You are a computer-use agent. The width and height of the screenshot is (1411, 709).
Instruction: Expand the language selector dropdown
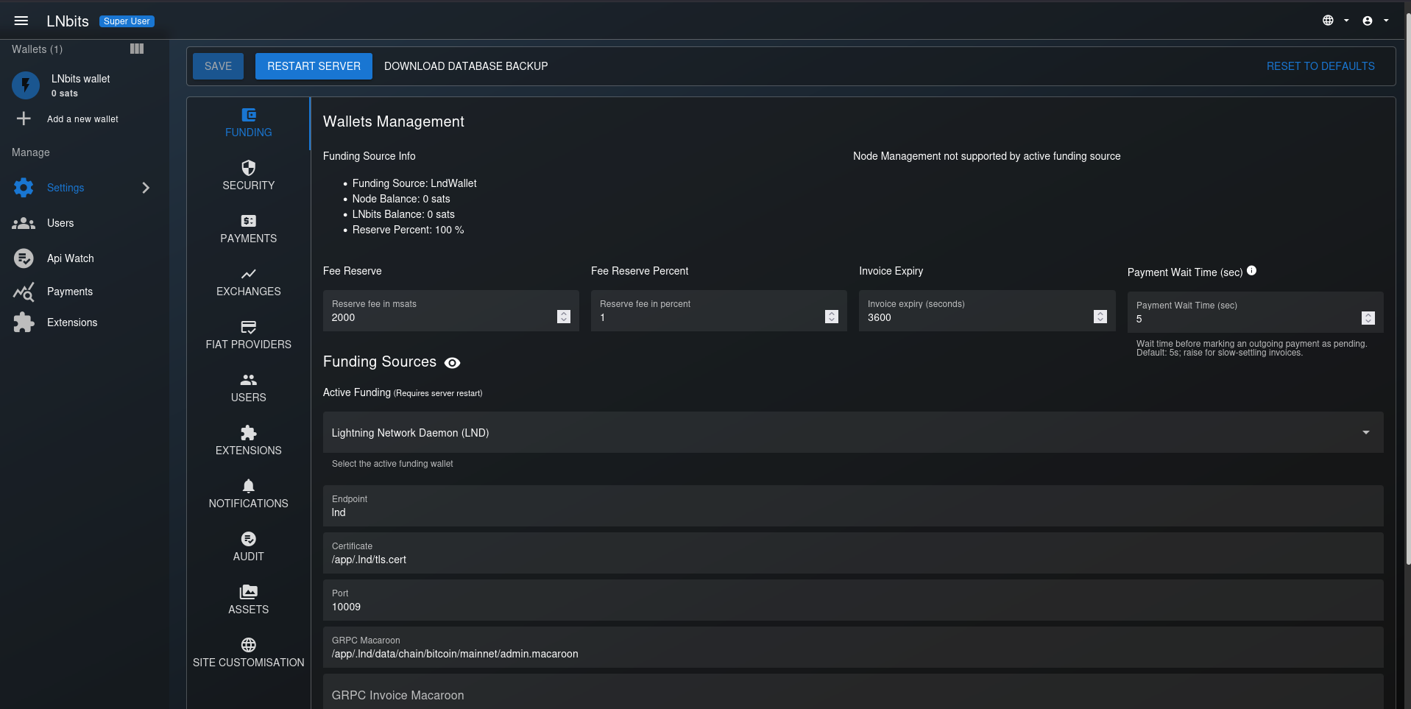tap(1332, 20)
